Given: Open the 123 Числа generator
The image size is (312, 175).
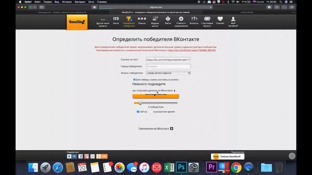Looking at the screenshot, I should [116, 20].
